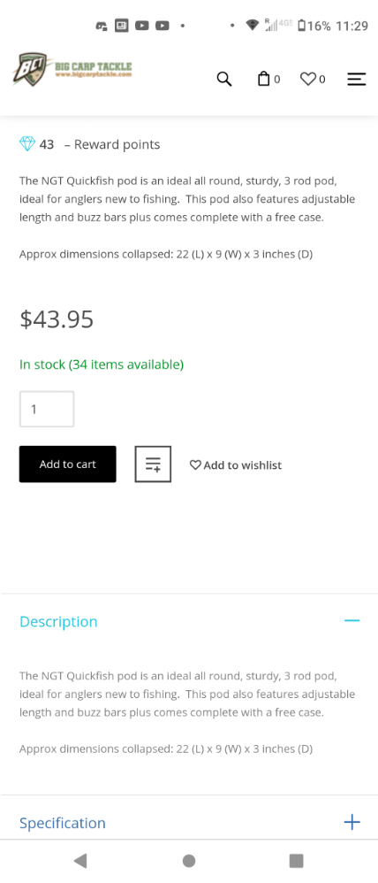Viewport: 378px width, 883px height.
Task: Open the hamburger navigation menu
Action: click(x=357, y=80)
